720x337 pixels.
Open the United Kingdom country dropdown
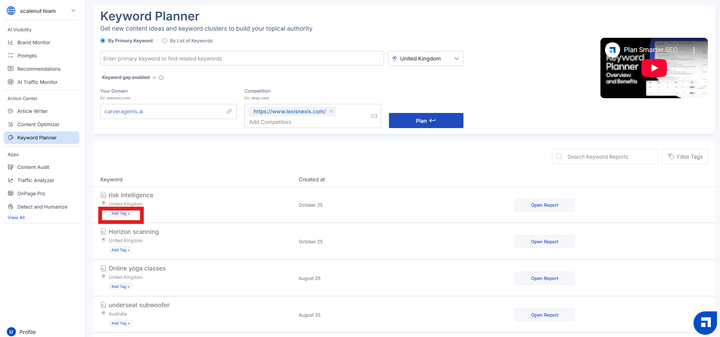(425, 59)
